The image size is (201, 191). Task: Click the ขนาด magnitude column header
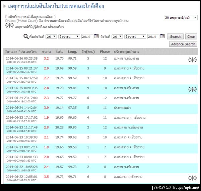click(46, 52)
